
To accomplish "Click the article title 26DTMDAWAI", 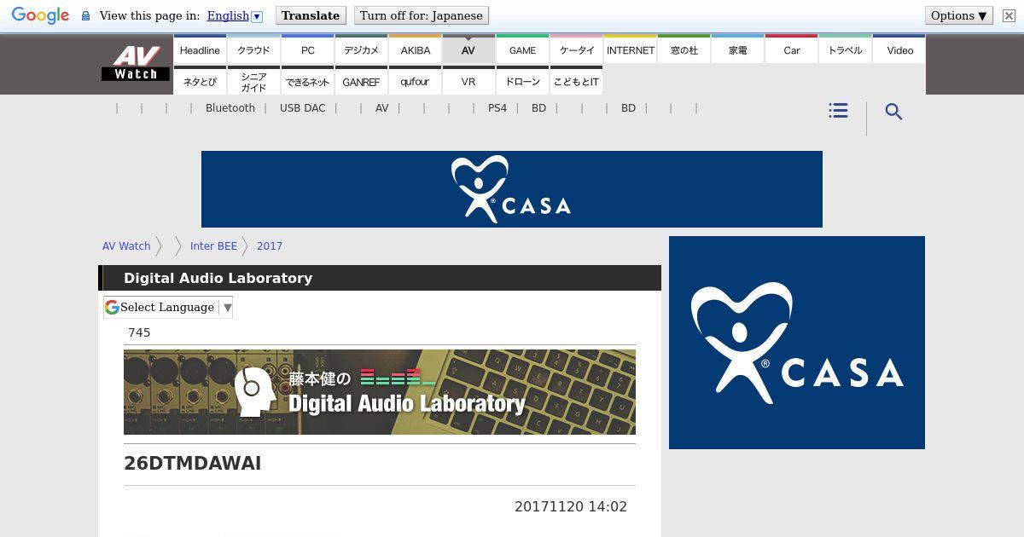I will [193, 464].
